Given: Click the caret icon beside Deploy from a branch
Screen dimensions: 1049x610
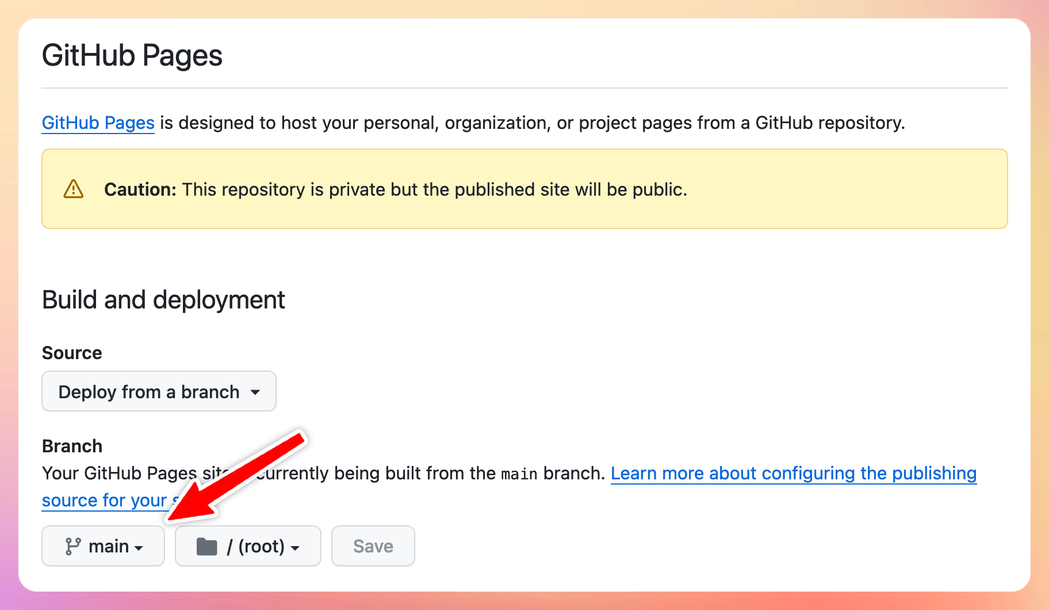Looking at the screenshot, I should click(256, 392).
